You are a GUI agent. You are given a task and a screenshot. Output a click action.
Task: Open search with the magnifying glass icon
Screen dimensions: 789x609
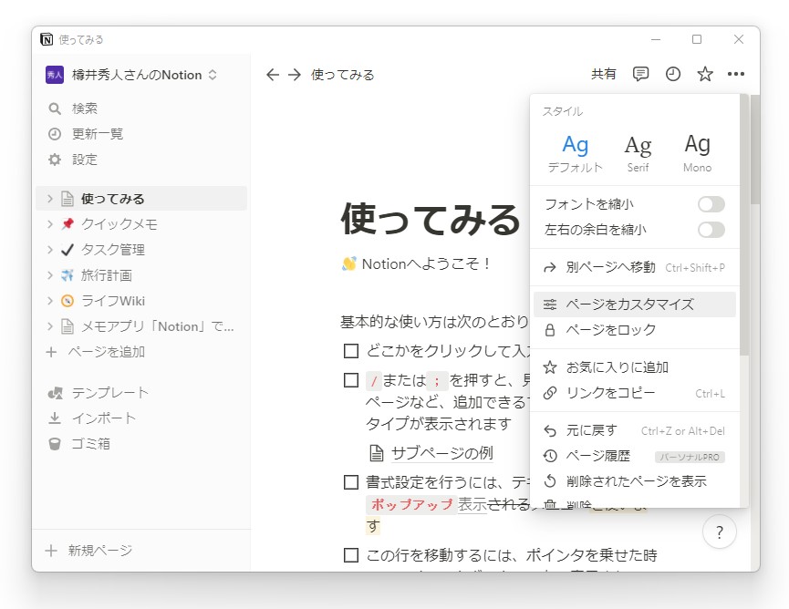point(56,108)
